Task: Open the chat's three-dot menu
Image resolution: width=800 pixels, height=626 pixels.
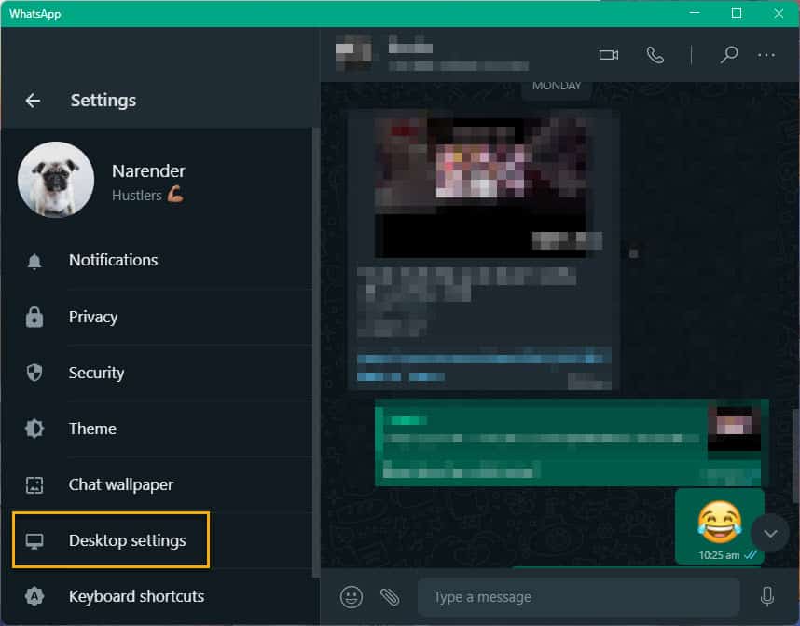Action: tap(766, 55)
